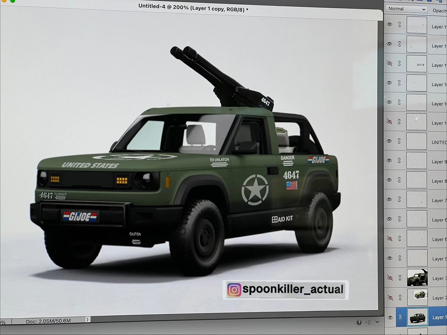Expand the status bar Doc info arrow
The width and height of the screenshot is (447, 335).
click(x=87, y=320)
